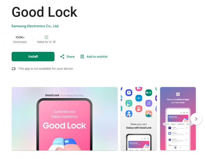Image resolution: width=205 pixels, height=159 pixels.
Task: Click the Share text label
Action: (x=71, y=57)
